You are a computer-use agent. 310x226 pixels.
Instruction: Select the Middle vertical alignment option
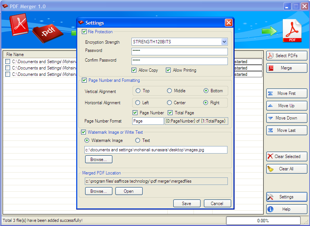point(169,91)
